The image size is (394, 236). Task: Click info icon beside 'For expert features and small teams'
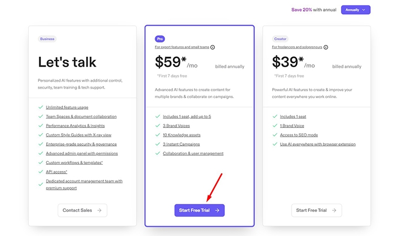[213, 47]
